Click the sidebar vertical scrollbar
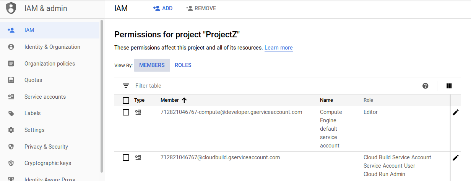The image size is (471, 181). pyautogui.click(x=102, y=95)
